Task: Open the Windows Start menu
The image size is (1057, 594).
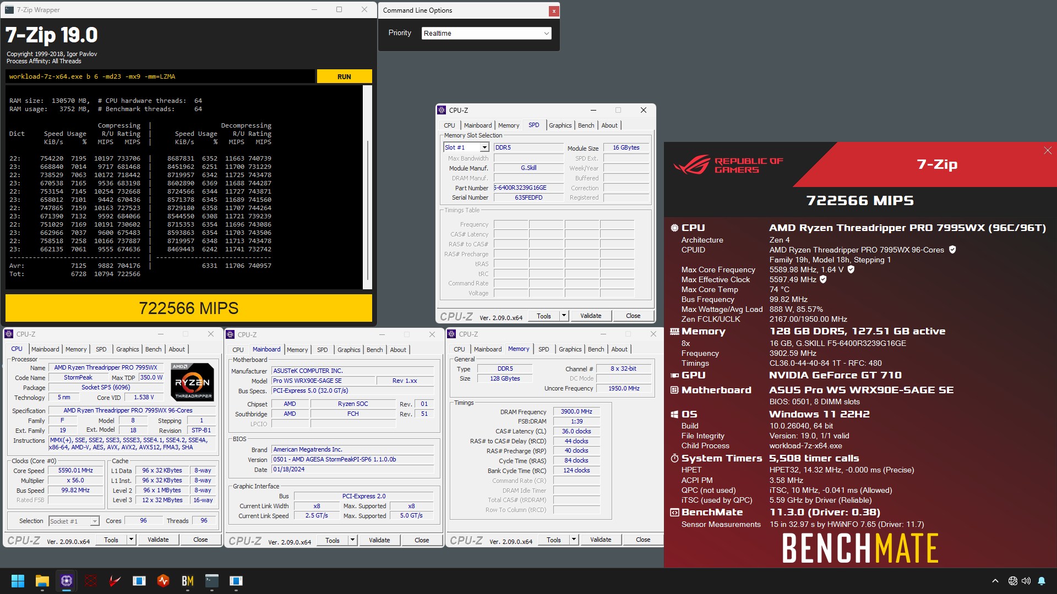Action: pyautogui.click(x=18, y=581)
